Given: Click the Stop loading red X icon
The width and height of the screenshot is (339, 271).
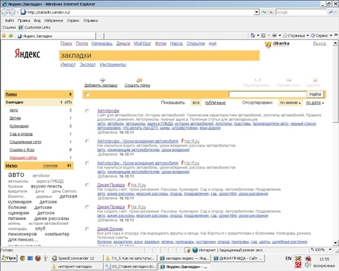Looking at the screenshot, I should coord(271,12).
